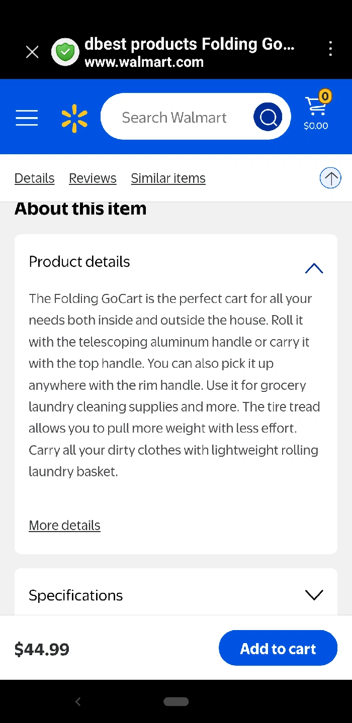352x723 pixels.
Task: Tap the www.walmart.com URL text
Action: click(x=144, y=62)
